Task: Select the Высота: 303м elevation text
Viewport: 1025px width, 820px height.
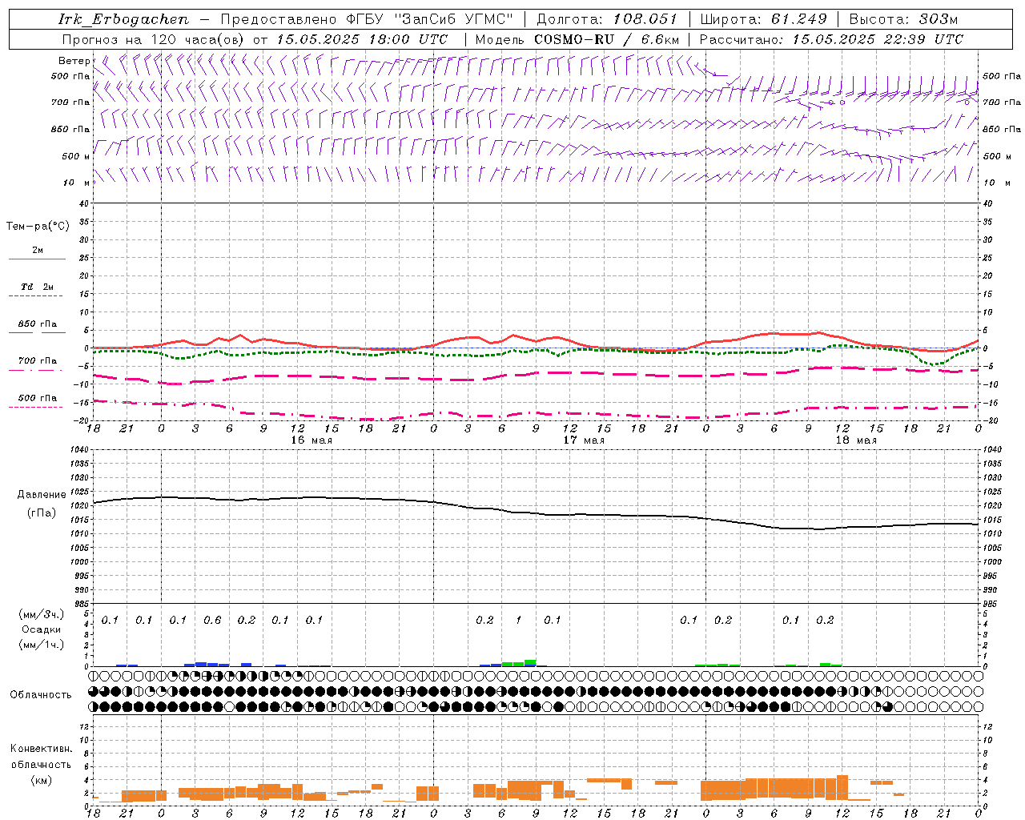Action: coord(903,19)
